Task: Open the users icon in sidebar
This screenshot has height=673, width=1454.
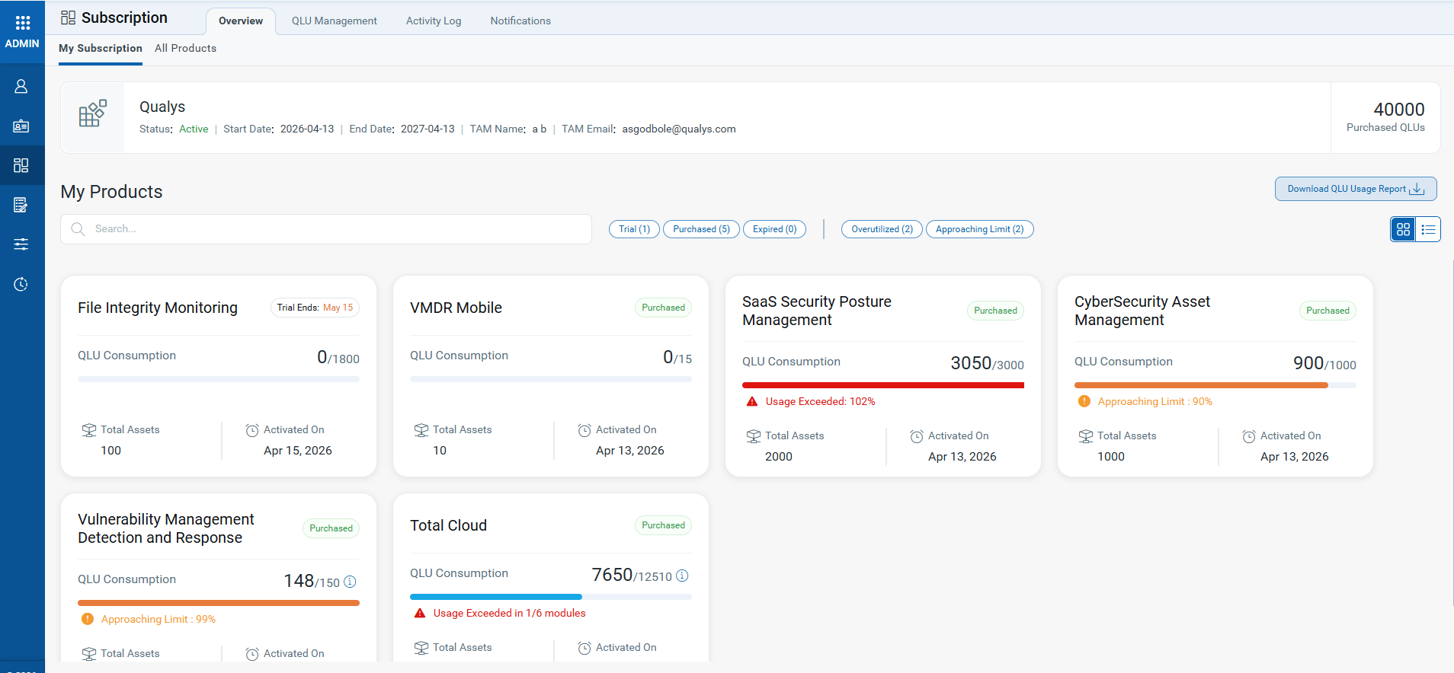Action: pyautogui.click(x=21, y=87)
